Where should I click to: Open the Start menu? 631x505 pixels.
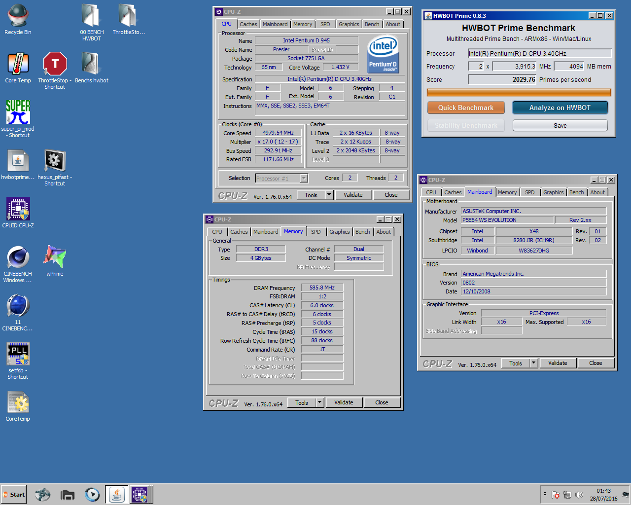(x=14, y=495)
